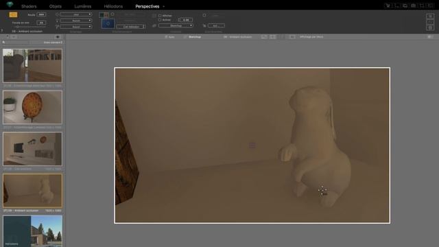439x247 pixels.
Task: Toggle the Sketchup checkbox in the view bar
Action: tap(185, 36)
